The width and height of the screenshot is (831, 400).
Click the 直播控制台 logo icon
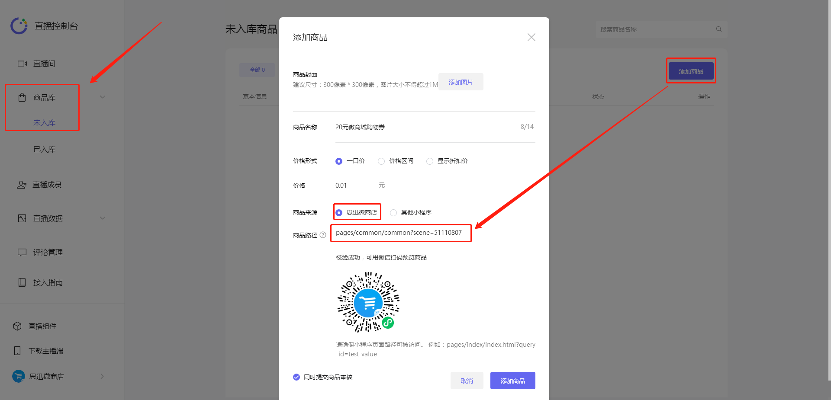(19, 26)
